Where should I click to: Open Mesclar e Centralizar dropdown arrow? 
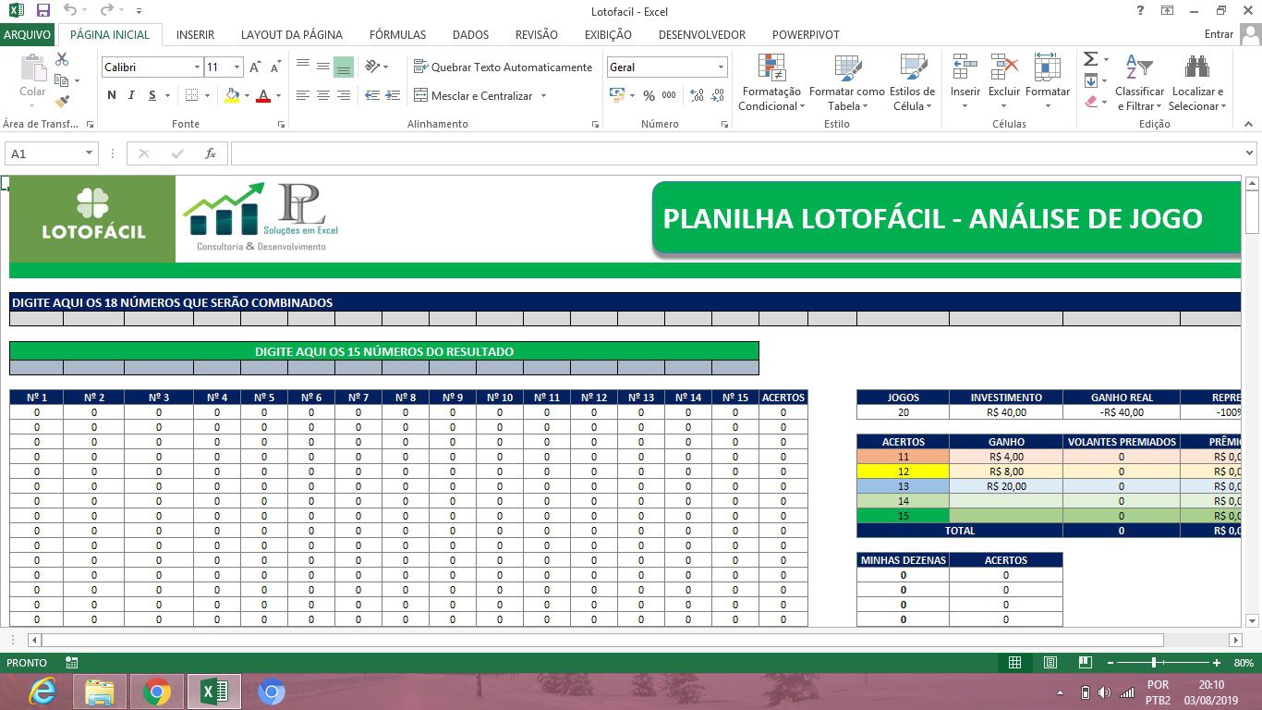[x=543, y=95]
